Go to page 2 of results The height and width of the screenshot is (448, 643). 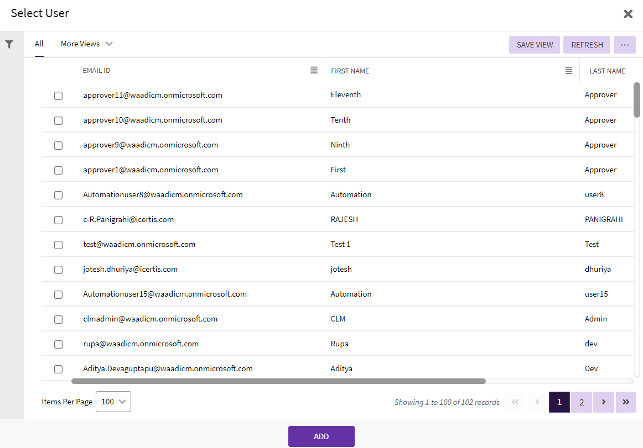[x=581, y=402]
